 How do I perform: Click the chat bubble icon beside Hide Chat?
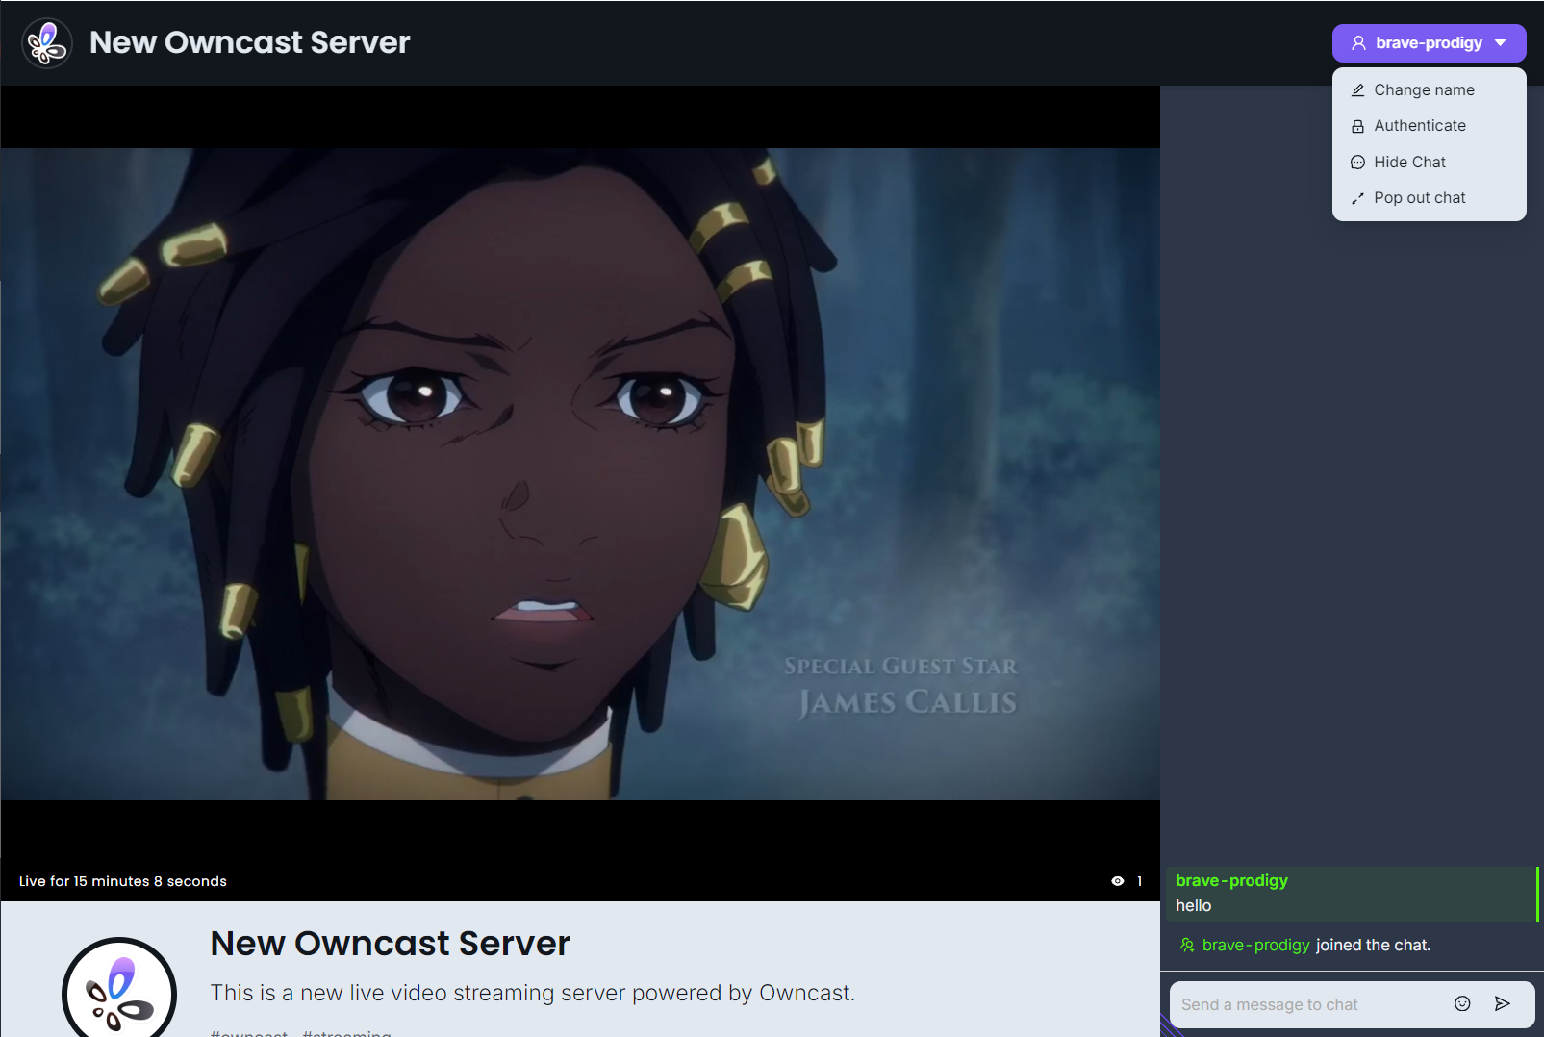tap(1358, 163)
